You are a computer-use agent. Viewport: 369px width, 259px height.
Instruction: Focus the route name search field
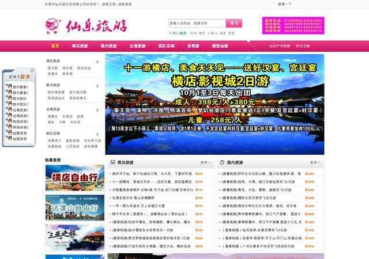pyautogui.click(x=197, y=23)
